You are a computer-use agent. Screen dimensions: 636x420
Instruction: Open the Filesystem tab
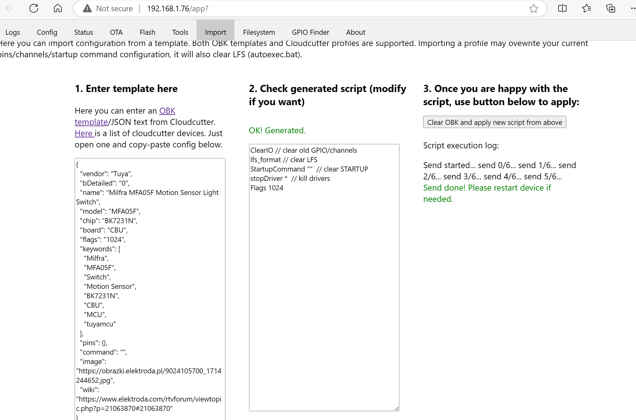pos(259,32)
